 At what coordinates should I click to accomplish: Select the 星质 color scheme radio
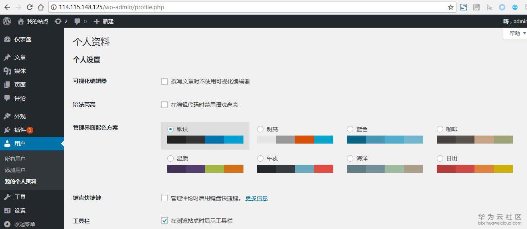point(170,158)
